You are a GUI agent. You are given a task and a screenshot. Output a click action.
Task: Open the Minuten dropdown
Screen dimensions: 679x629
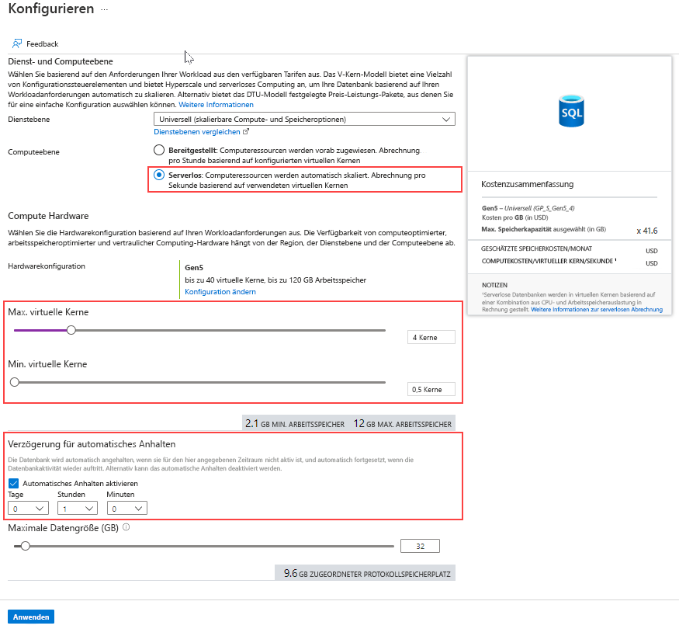127,508
